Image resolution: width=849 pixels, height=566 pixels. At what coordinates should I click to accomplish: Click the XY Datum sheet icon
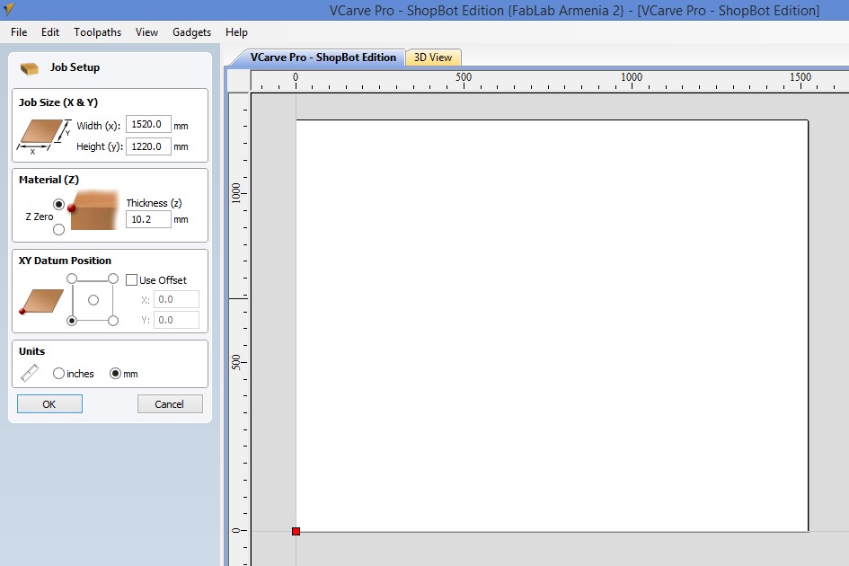click(41, 302)
